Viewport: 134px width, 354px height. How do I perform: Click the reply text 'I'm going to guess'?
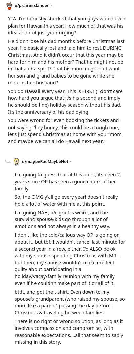click(67, 182)
